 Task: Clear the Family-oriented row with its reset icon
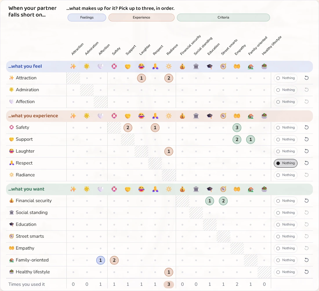(x=307, y=260)
